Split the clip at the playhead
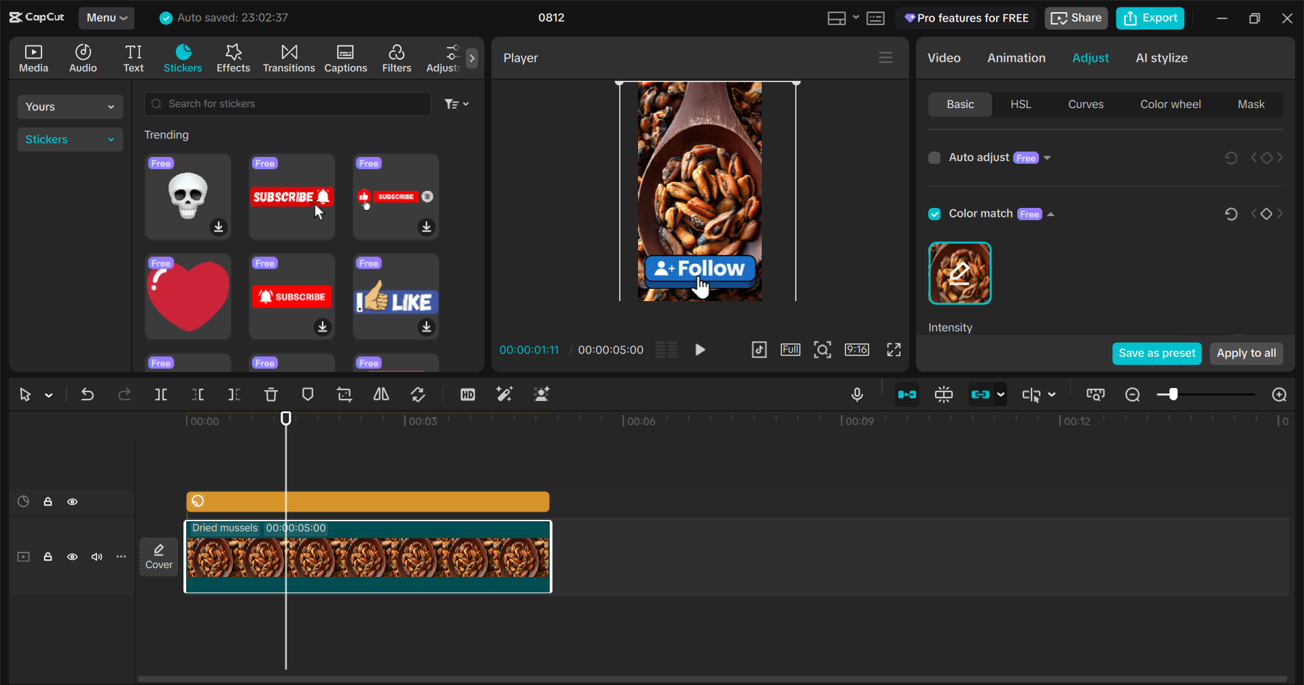 161,394
